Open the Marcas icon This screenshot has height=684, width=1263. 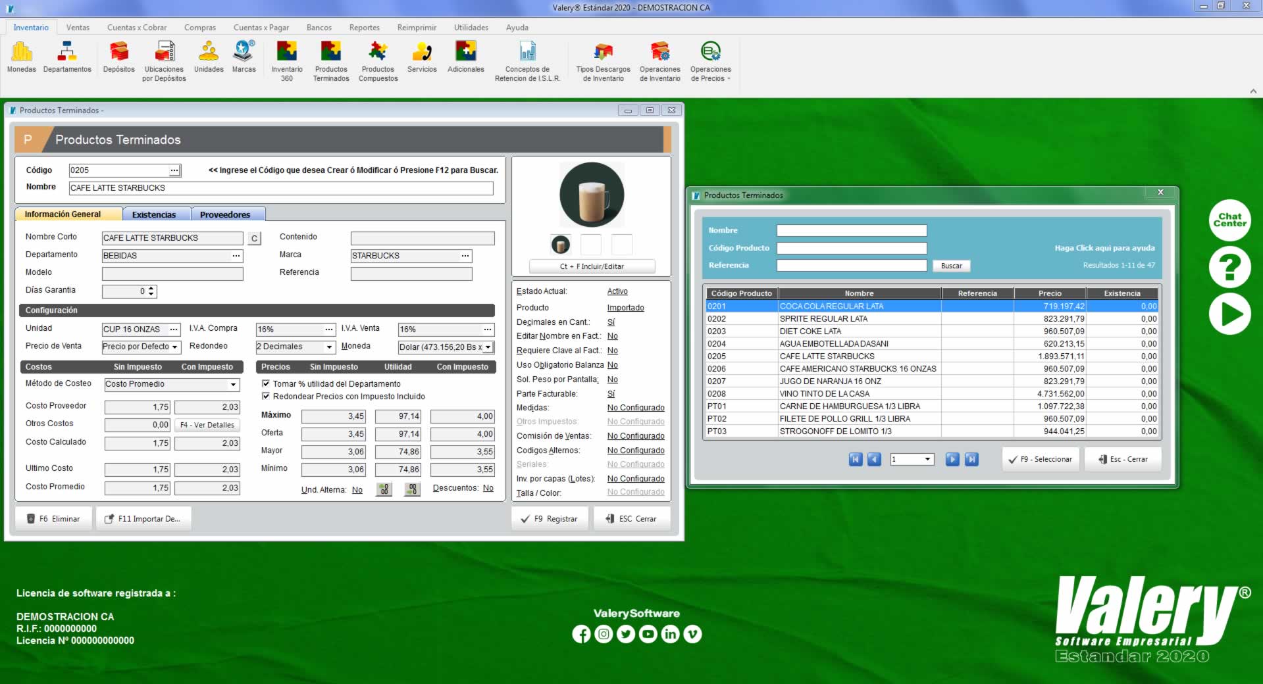coord(244,57)
